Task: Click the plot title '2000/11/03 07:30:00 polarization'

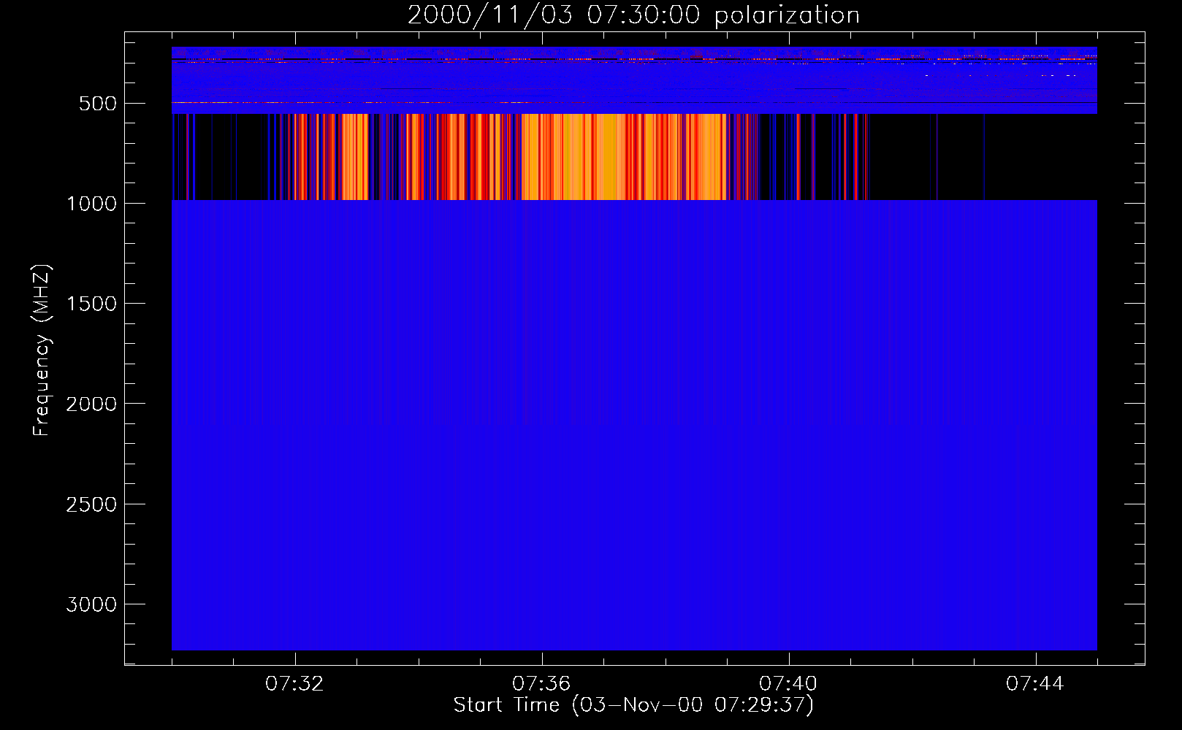Action: (633, 15)
